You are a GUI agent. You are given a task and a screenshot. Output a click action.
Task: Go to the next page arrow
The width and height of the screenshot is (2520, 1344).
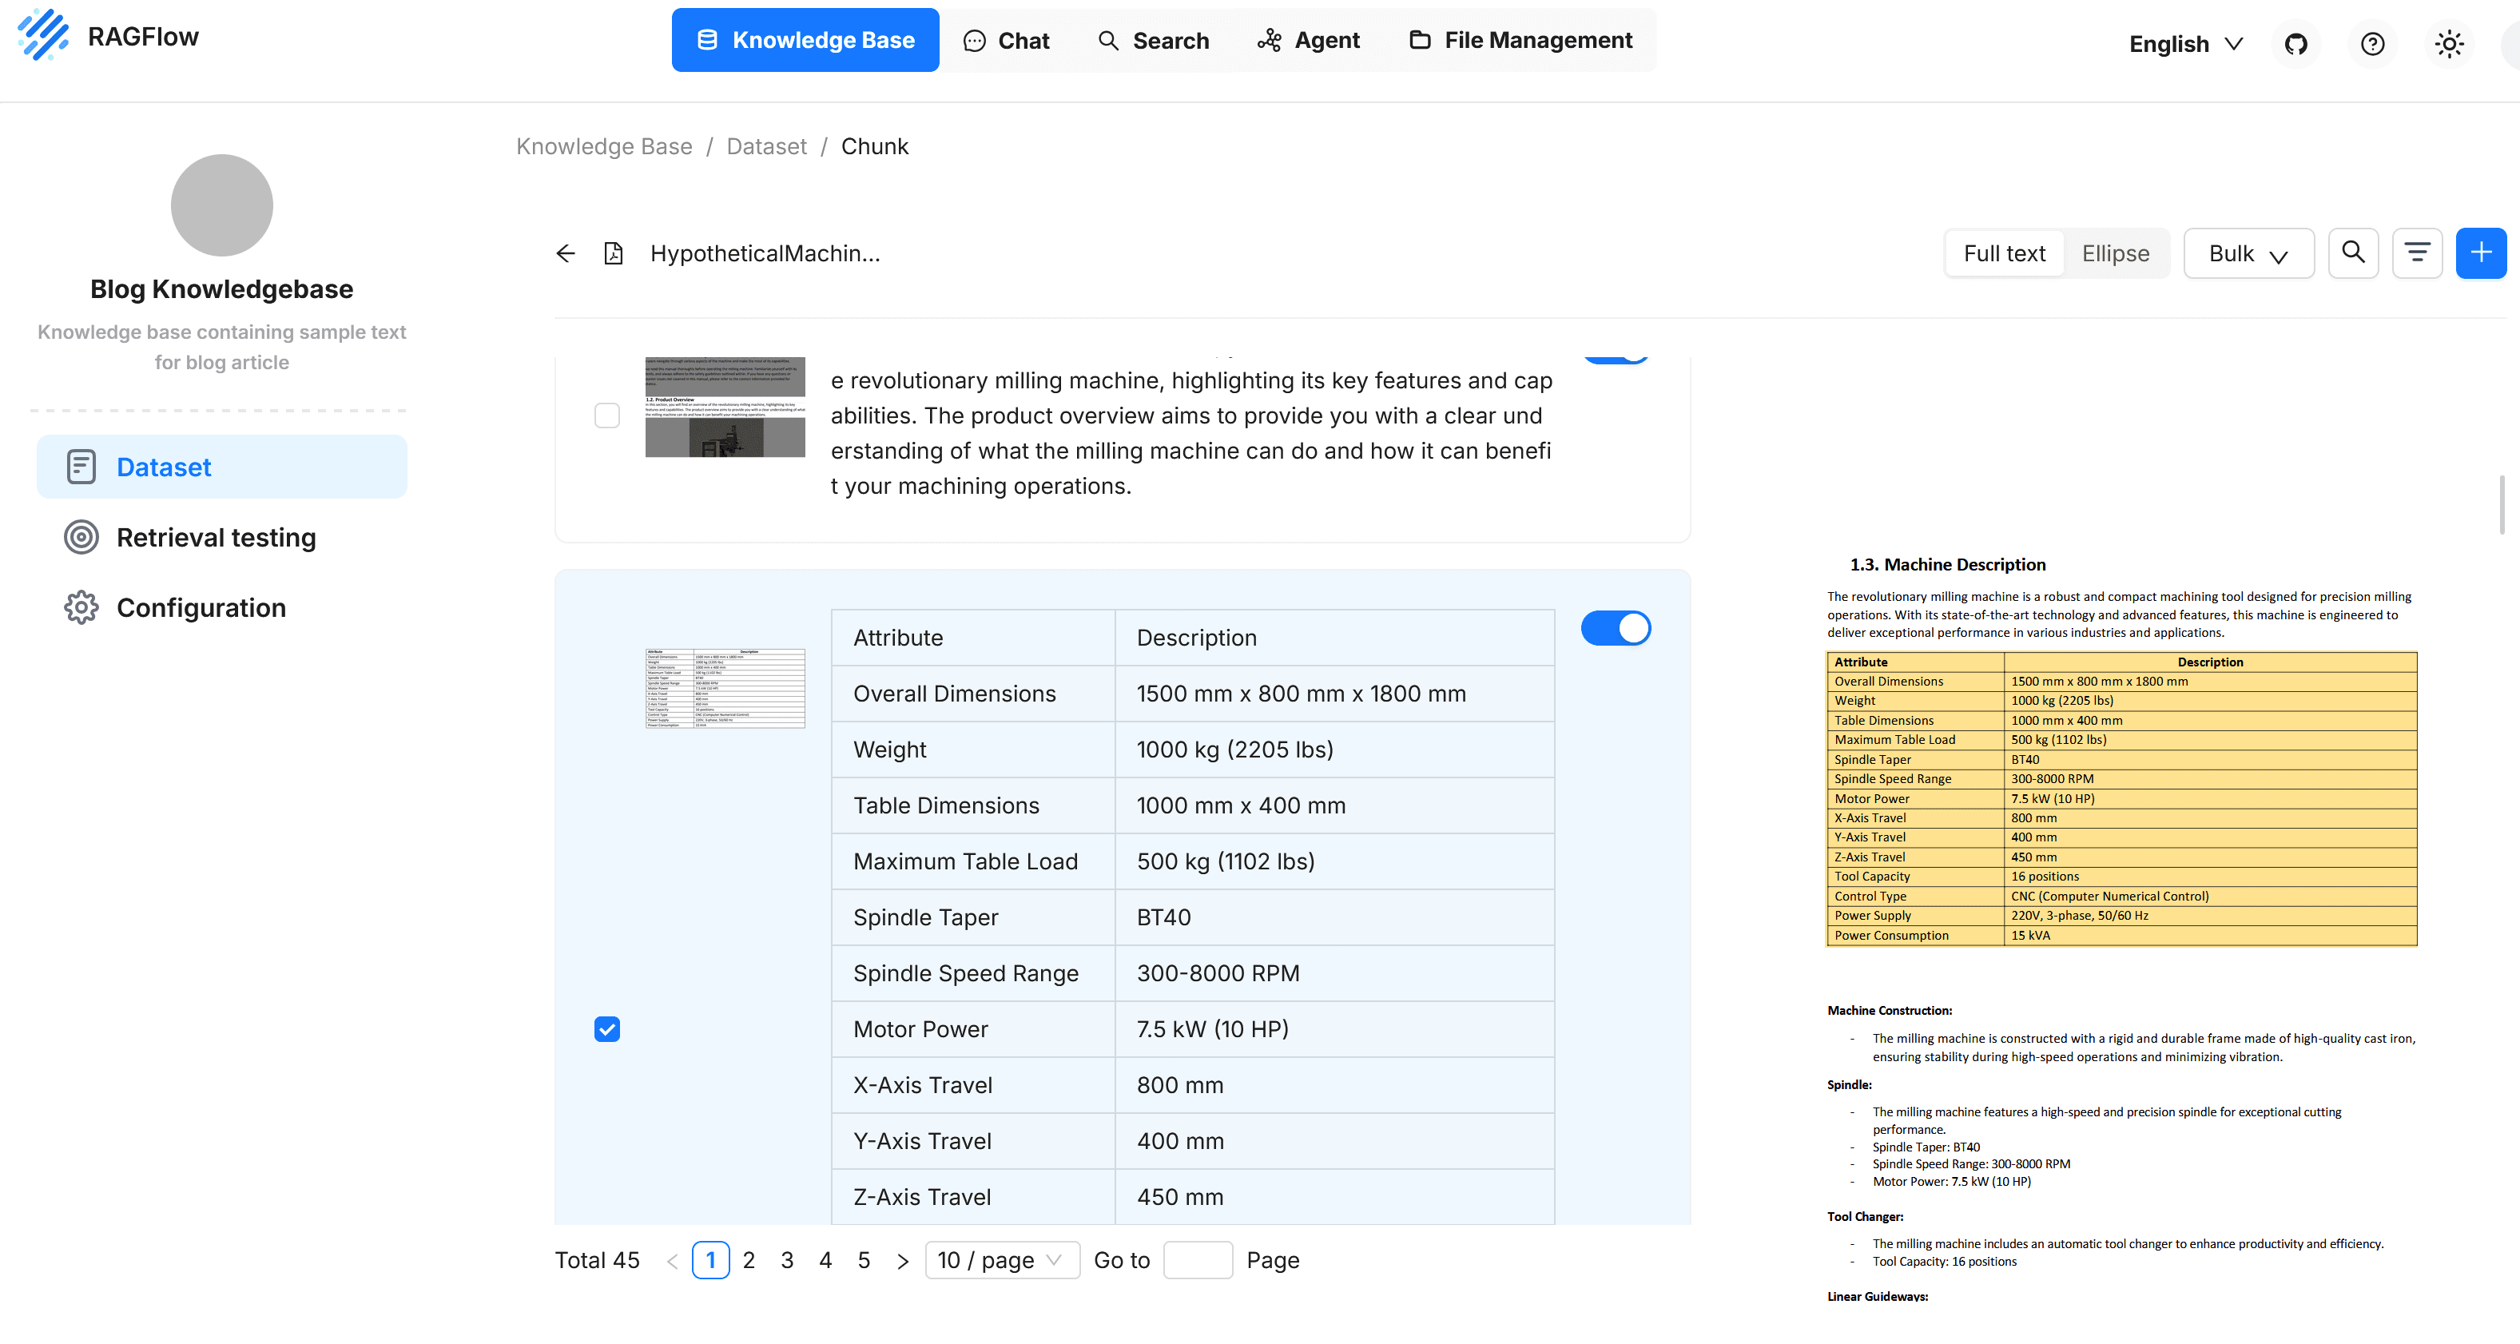coord(902,1261)
